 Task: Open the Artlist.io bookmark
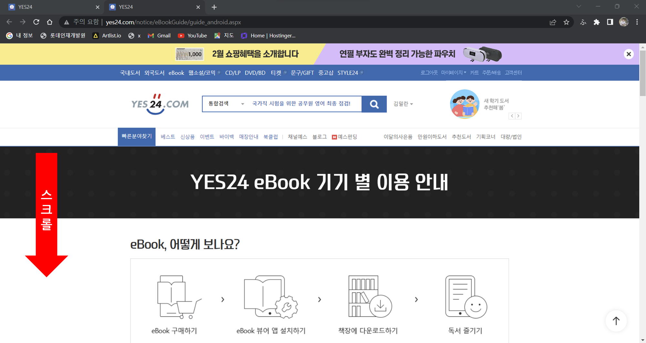click(x=107, y=36)
